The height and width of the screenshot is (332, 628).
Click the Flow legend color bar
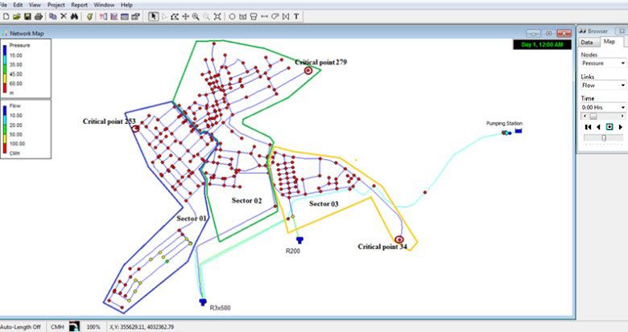click(5, 129)
